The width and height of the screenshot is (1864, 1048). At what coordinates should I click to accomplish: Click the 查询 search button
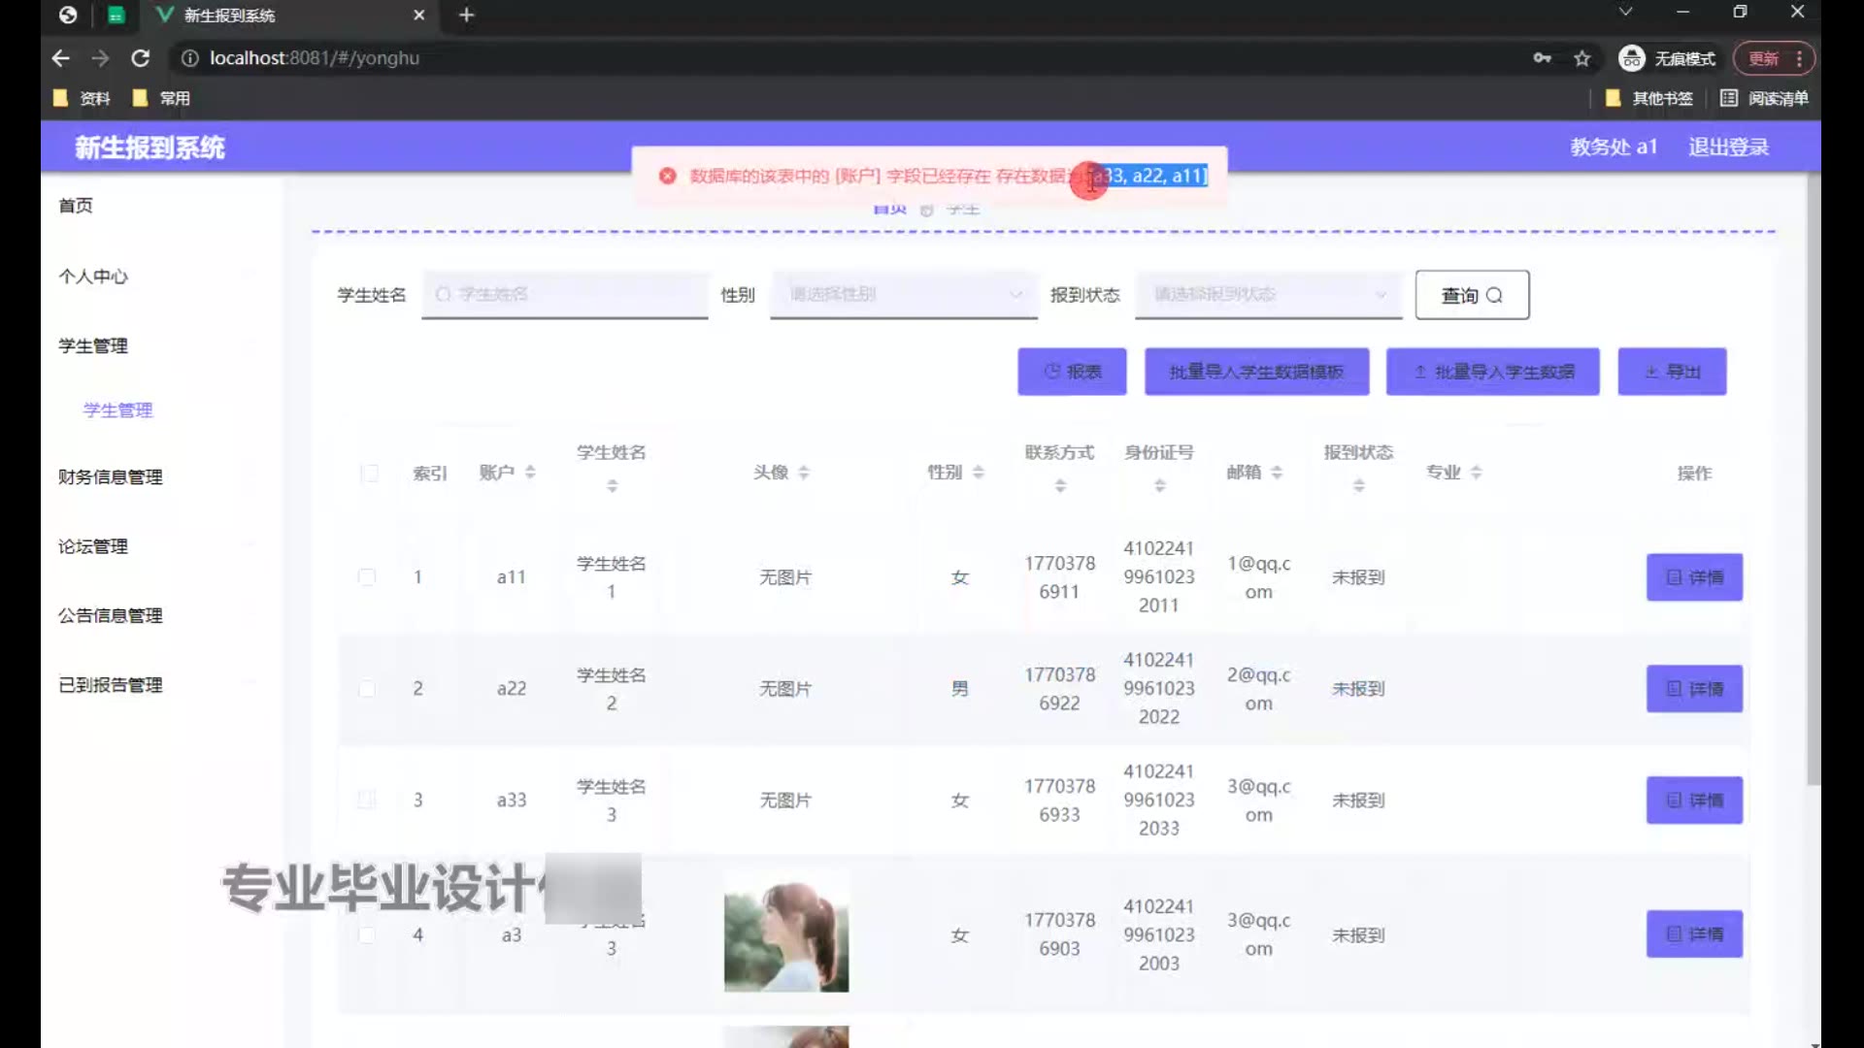tap(1472, 295)
